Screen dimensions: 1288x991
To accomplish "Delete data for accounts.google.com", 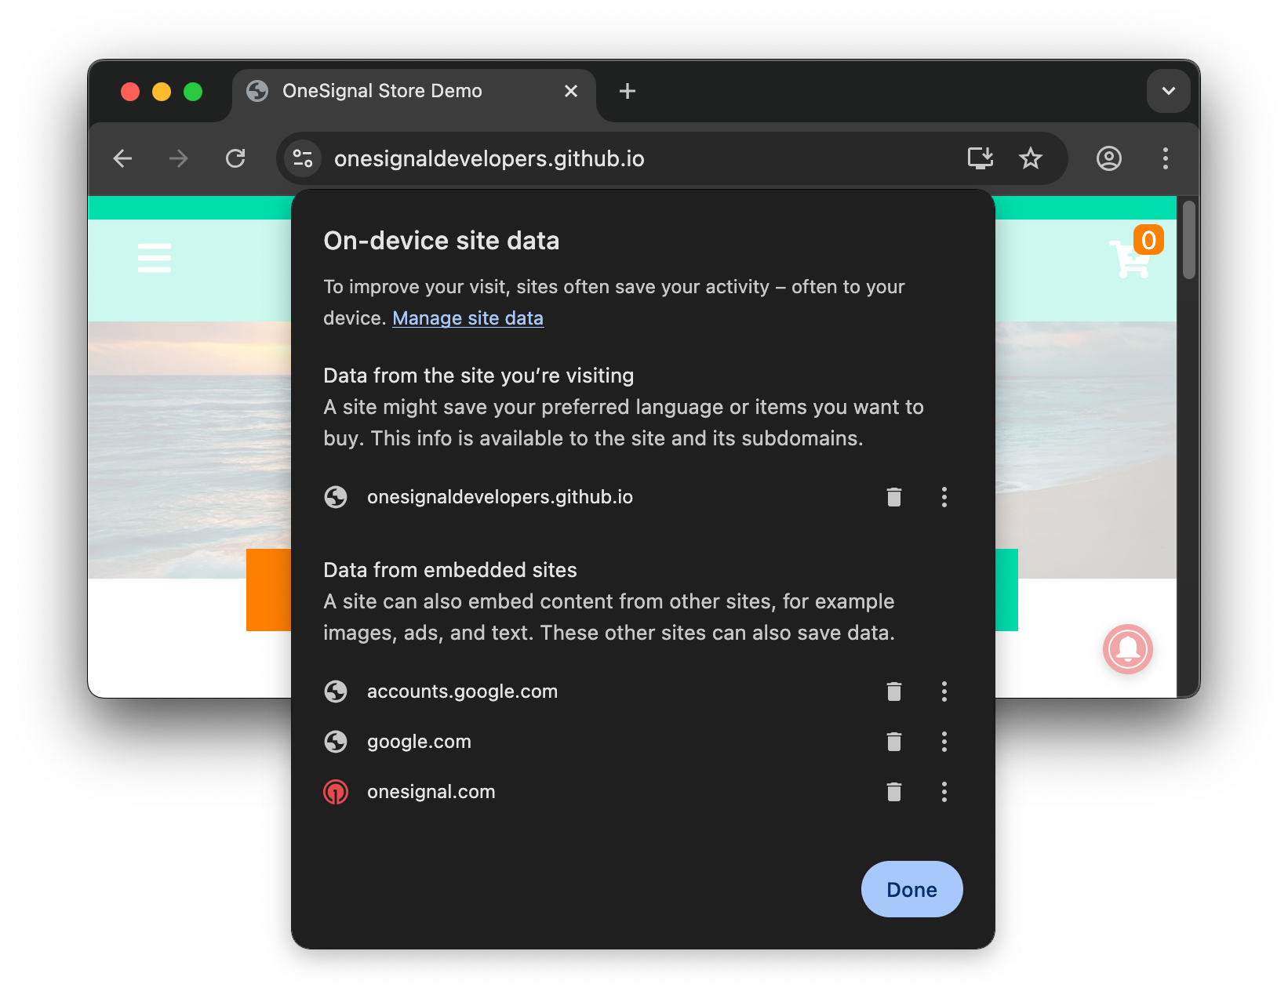I will (894, 692).
